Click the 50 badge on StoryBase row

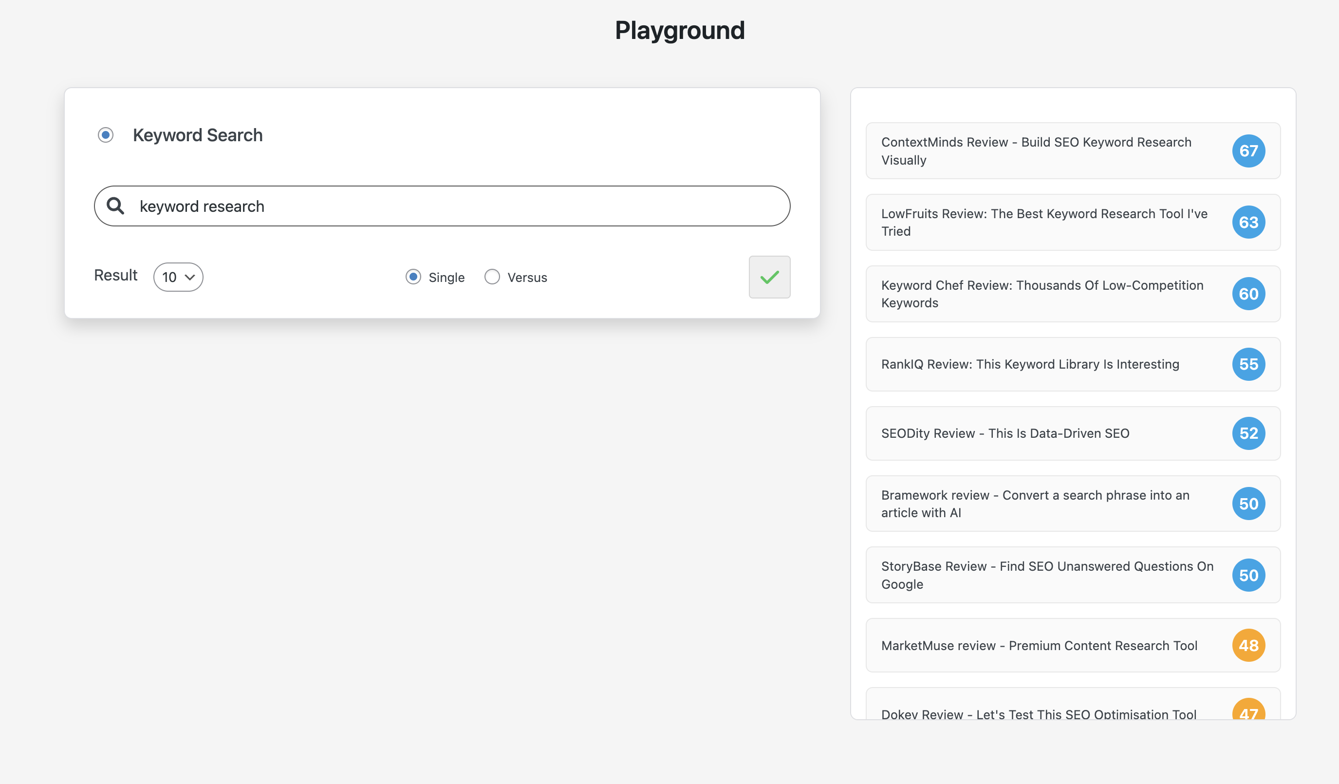click(x=1248, y=575)
